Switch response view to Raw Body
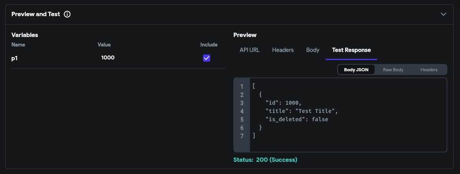This screenshot has height=174, width=460. click(393, 70)
